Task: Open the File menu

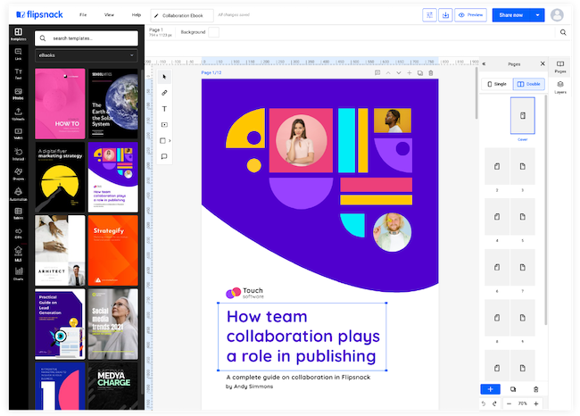Action: 83,15
